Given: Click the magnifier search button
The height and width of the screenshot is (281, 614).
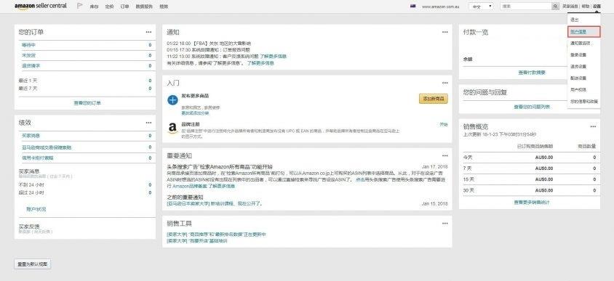Looking at the screenshot, I should [556, 7].
